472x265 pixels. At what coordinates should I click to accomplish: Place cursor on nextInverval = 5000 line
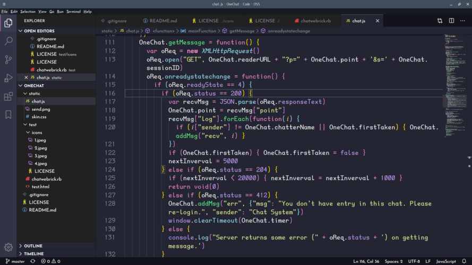203,161
